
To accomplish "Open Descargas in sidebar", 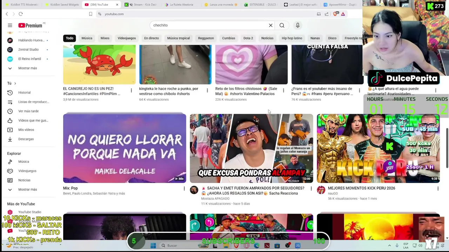I will tap(28, 139).
